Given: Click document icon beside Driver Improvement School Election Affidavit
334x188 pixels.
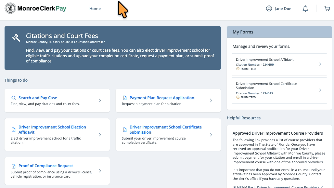Looking at the screenshot, I should pyautogui.click(x=14, y=130).
